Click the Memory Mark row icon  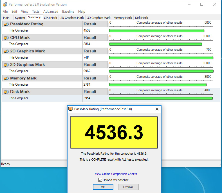[x=6, y=78]
